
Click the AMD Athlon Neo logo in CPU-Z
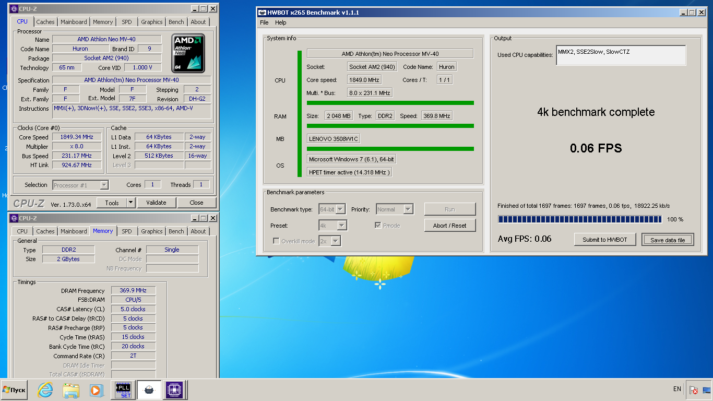(188, 54)
